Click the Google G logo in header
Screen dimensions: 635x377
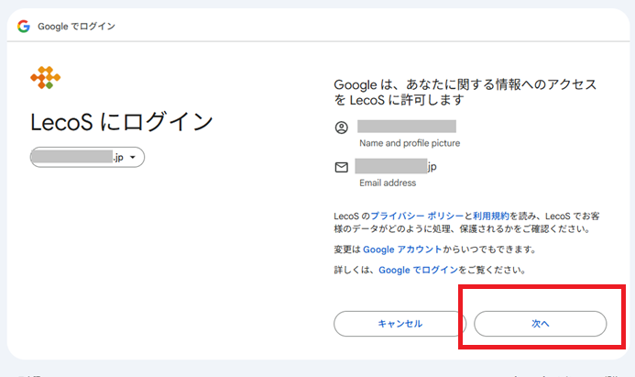24,26
